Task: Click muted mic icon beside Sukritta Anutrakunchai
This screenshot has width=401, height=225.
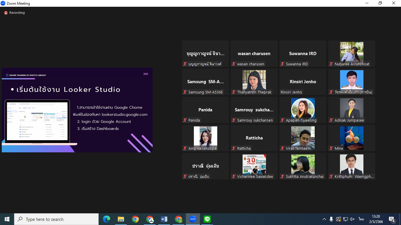Action: click(282, 176)
